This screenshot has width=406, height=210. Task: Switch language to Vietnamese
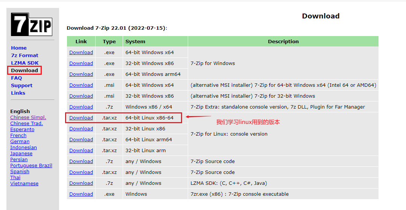(x=24, y=183)
